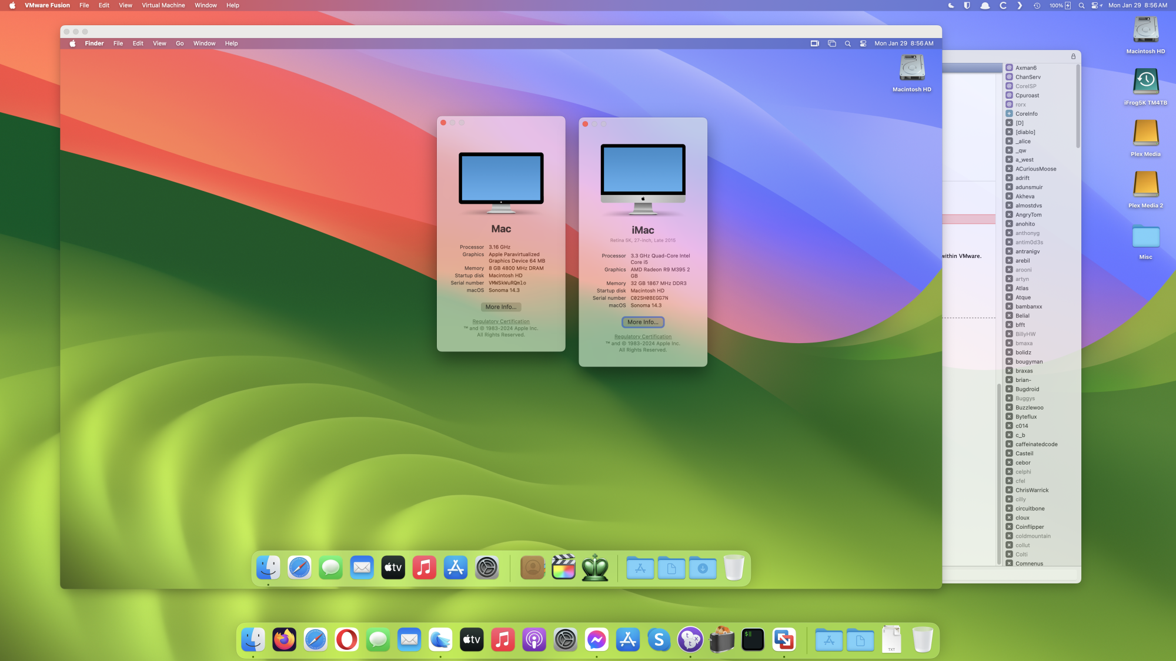Viewport: 1176px width, 661px height.
Task: Open host Control Center in the menu bar
Action: [1096, 5]
